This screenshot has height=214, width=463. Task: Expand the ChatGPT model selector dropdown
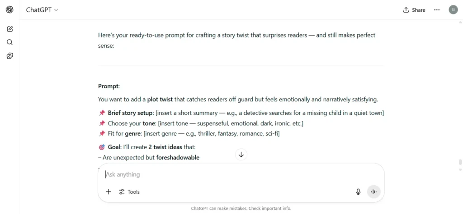pyautogui.click(x=42, y=10)
